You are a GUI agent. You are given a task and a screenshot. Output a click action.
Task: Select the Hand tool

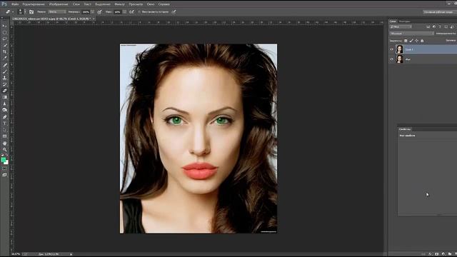pyautogui.click(x=5, y=143)
